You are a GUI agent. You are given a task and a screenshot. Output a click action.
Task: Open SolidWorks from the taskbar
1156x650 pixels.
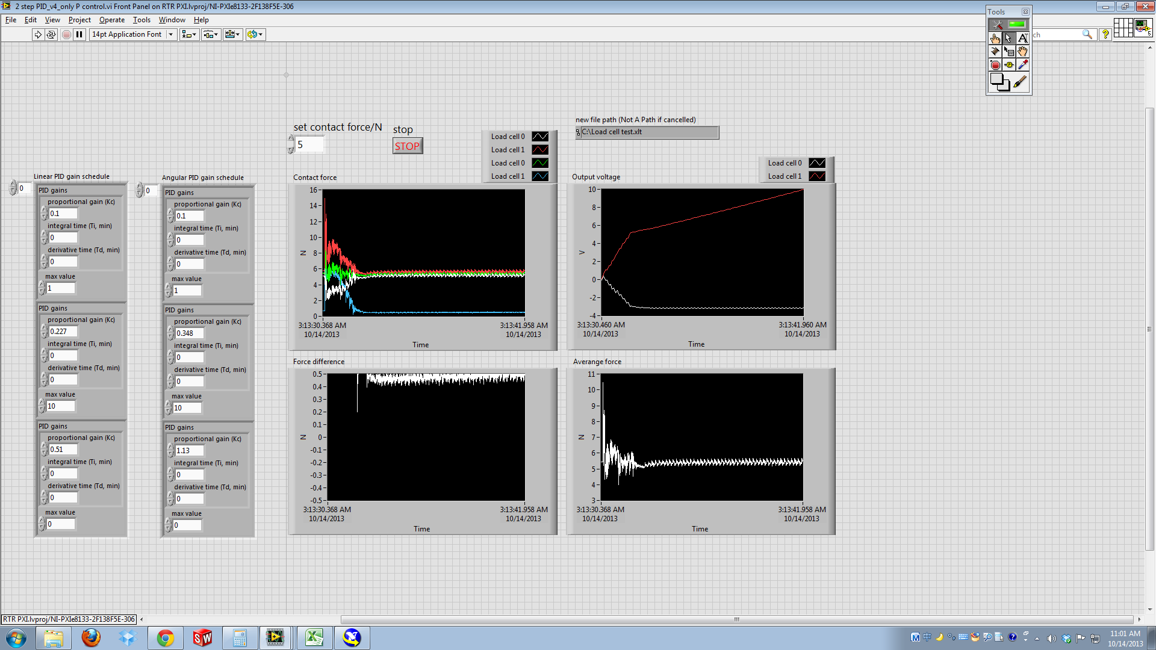click(x=202, y=638)
